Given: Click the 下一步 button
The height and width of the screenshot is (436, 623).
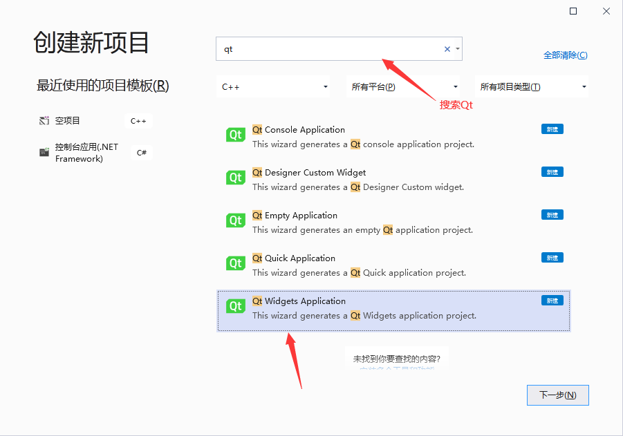Looking at the screenshot, I should [x=557, y=395].
